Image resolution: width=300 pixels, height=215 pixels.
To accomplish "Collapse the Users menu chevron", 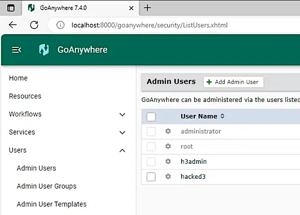I will tap(122, 150).
